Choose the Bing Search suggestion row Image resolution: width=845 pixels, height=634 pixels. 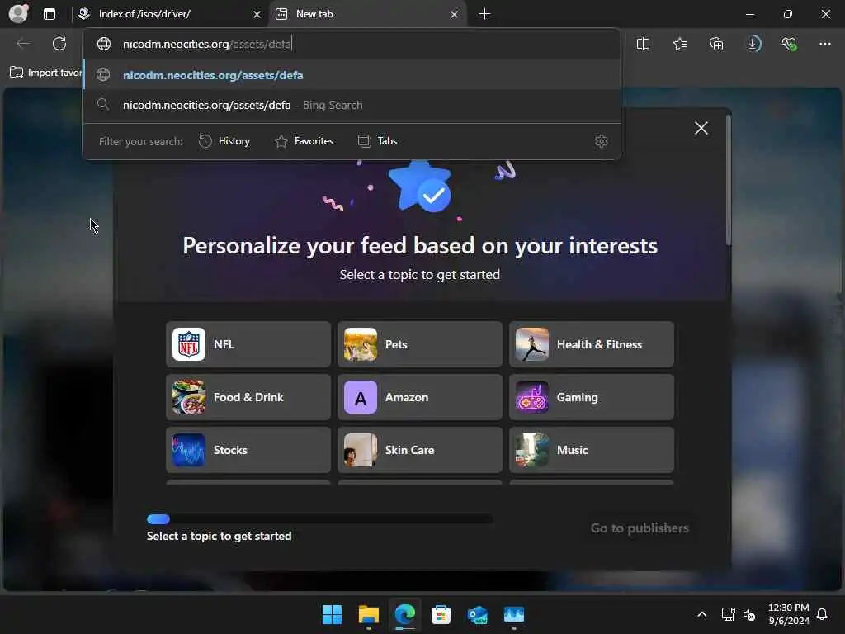352,105
